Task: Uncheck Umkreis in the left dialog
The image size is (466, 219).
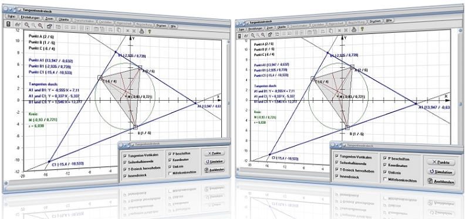Action: [170, 166]
